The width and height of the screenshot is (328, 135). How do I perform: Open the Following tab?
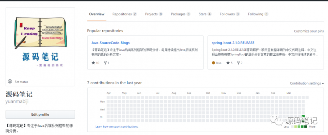(x=258, y=14)
